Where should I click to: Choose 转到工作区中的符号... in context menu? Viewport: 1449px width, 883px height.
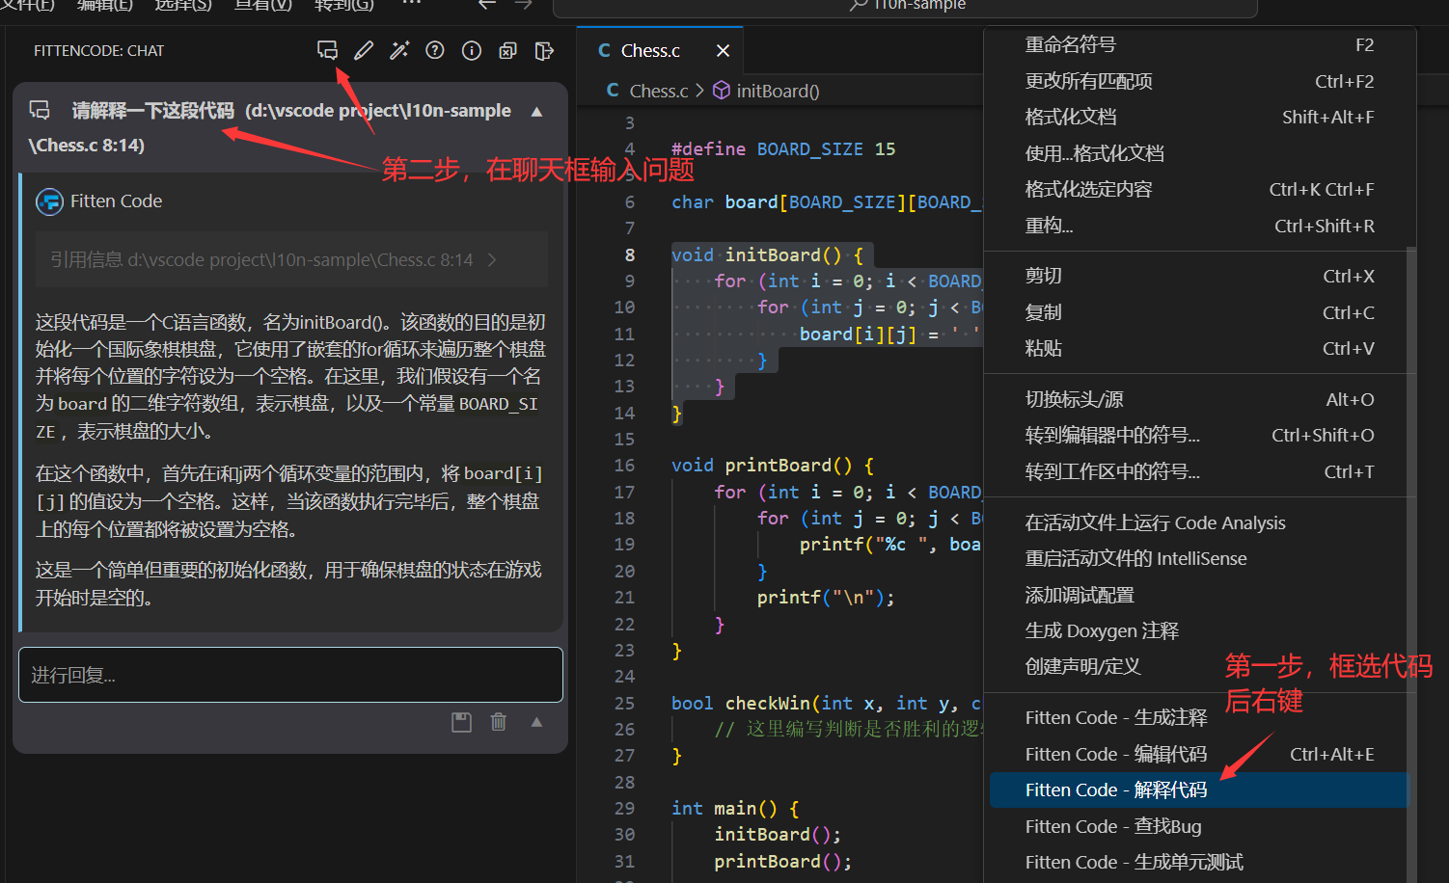point(1199,471)
